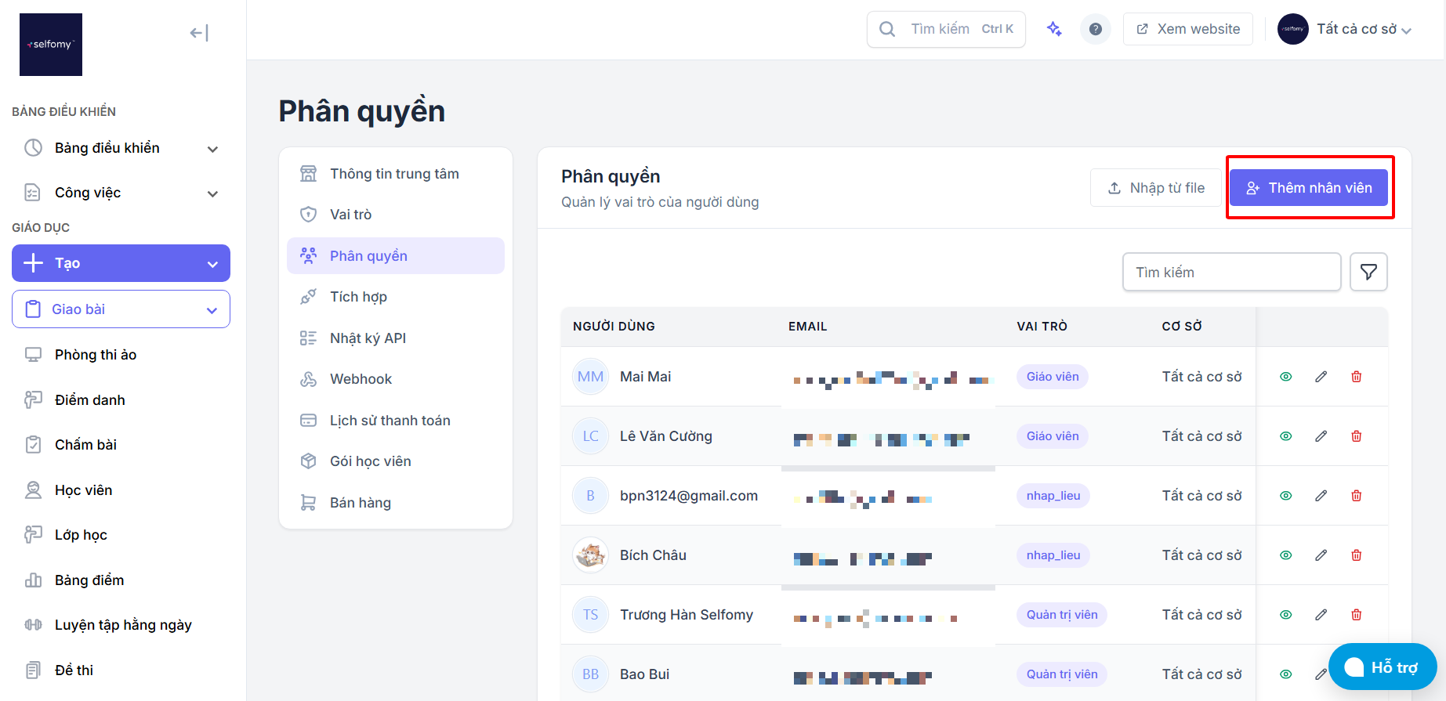Edit Bích Châu with the pencil icon
1446x701 pixels.
[1321, 555]
